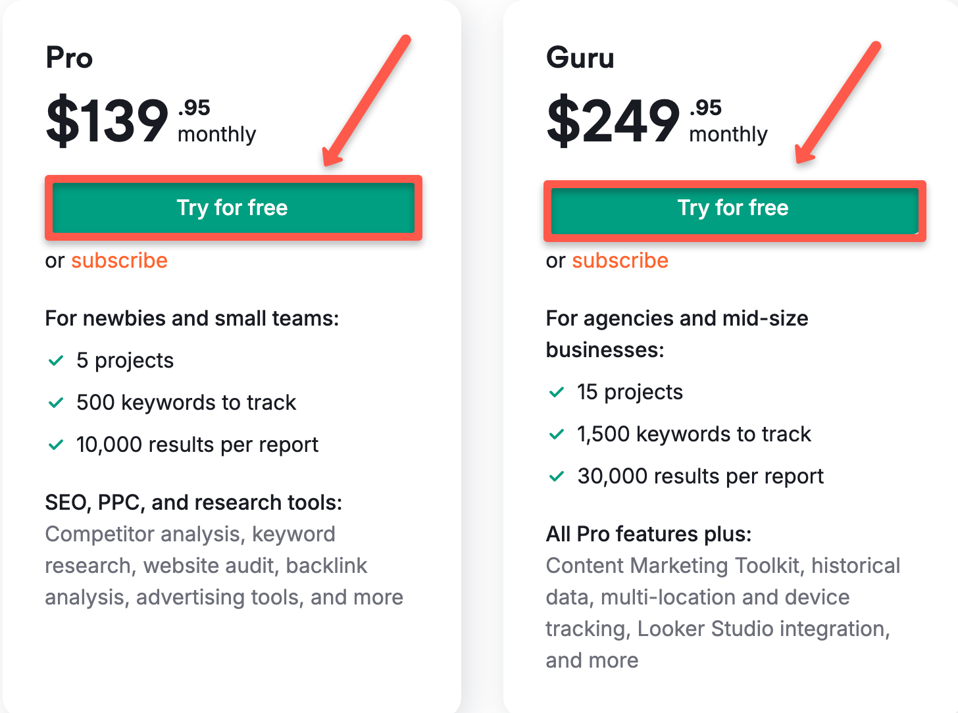This screenshot has height=713, width=958.
Task: Click the For newbies and small teams label
Action: coord(192,318)
